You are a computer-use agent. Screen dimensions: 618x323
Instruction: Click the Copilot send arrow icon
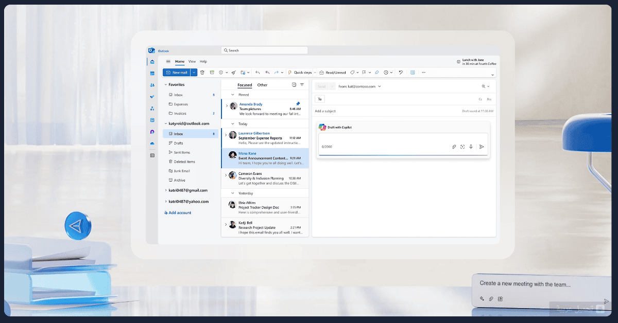(x=482, y=147)
